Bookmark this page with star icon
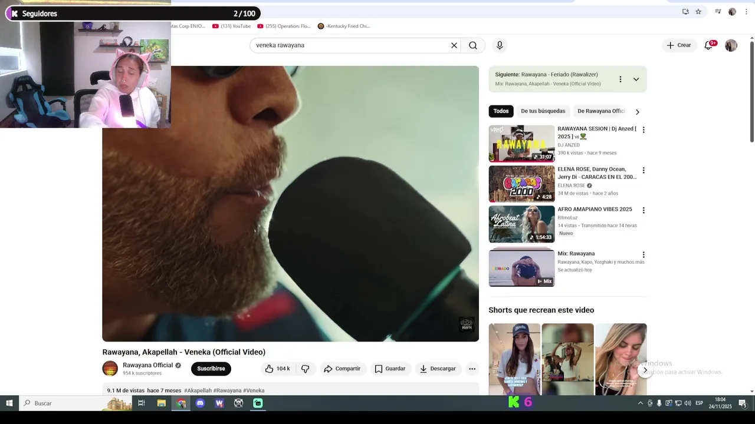 [x=698, y=12]
